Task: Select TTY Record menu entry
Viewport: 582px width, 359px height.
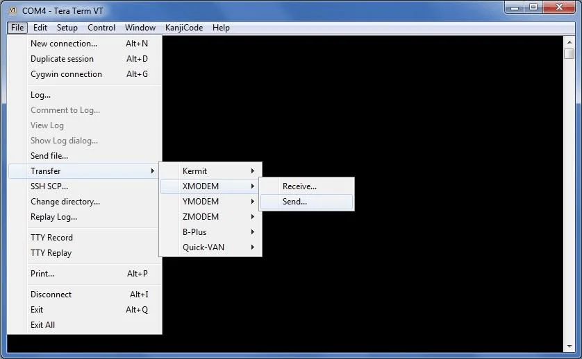Action: click(x=85, y=238)
